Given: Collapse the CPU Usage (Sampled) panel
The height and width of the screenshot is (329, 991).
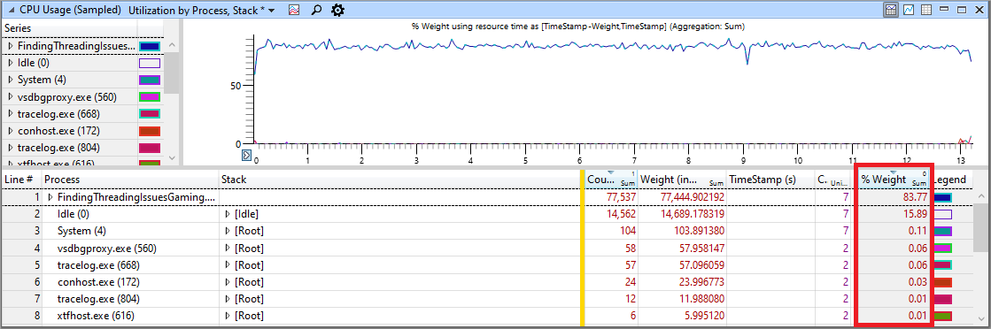Looking at the screenshot, I should tap(11, 11).
